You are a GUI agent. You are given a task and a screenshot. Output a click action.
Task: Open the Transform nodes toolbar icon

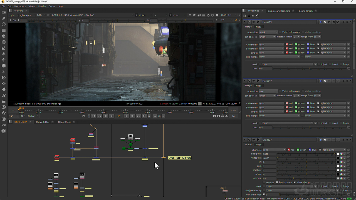(x=4, y=60)
